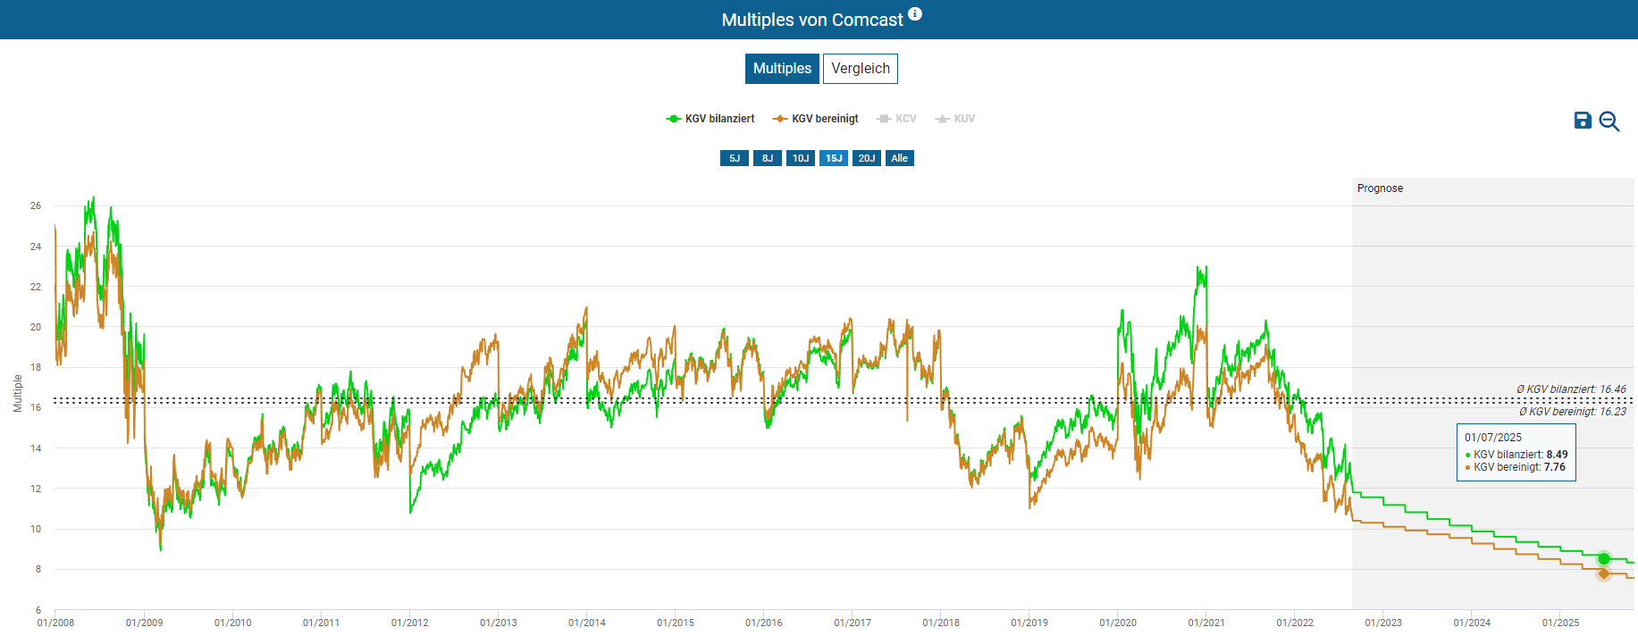Click the gray KUV legend marker icon
This screenshot has width=1638, height=644.
click(x=942, y=119)
